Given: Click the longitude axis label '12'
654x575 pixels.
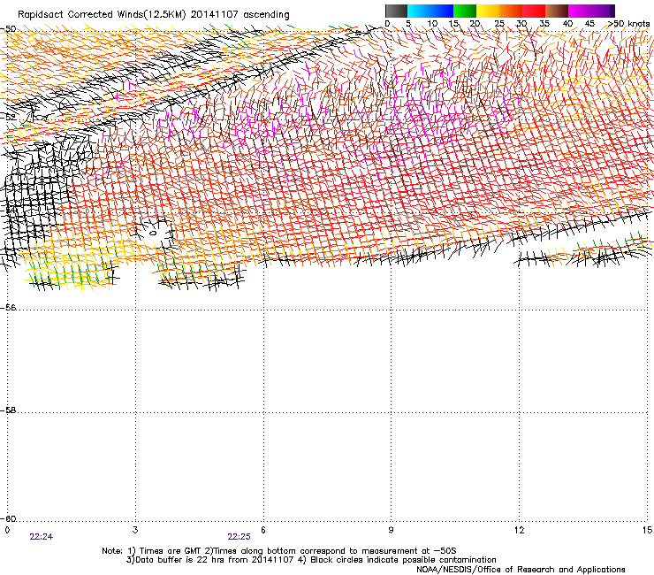Looking at the screenshot, I should [519, 530].
